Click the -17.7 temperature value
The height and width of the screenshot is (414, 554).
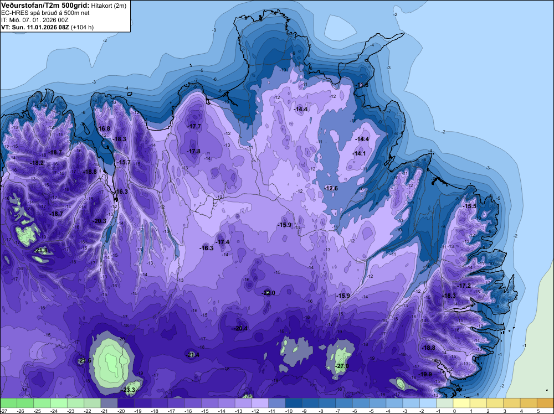click(x=194, y=126)
